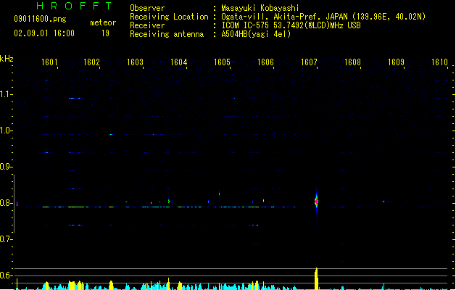This screenshot has height=290, width=456.
Task: Click the kHz axis unit label
Action: click(x=7, y=59)
